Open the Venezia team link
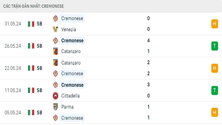 69,29
